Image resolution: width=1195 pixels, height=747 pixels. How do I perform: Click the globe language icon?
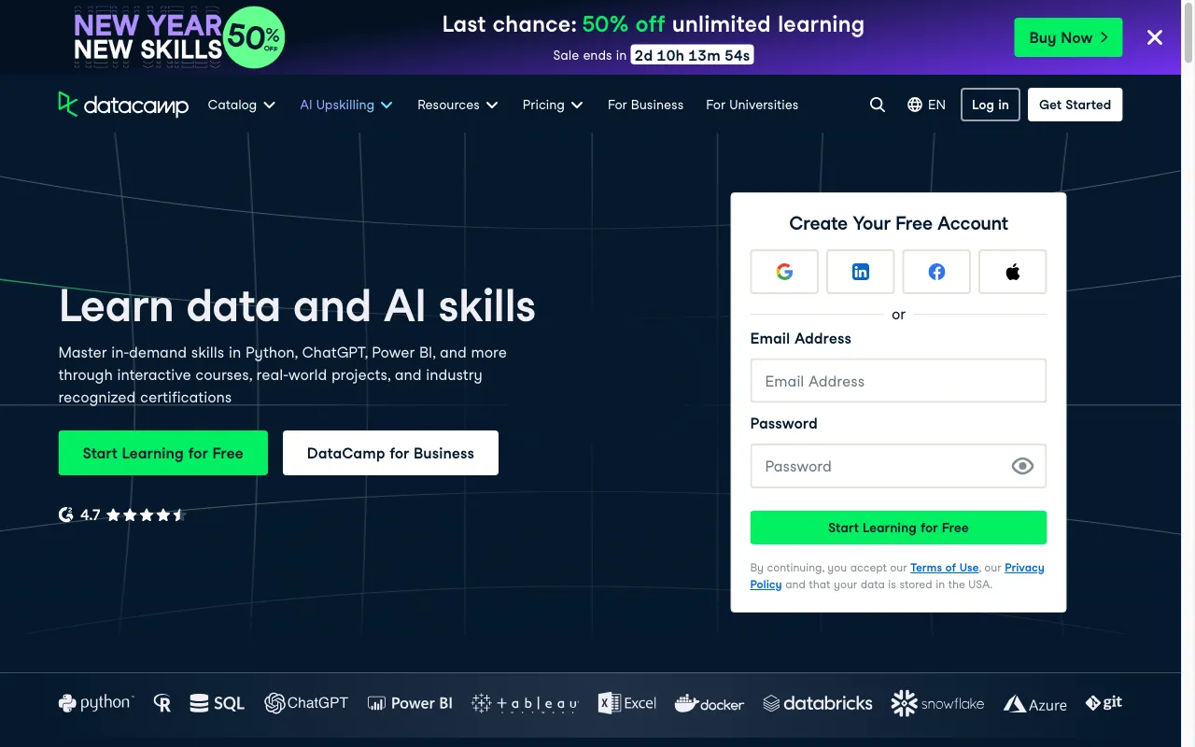[915, 105]
